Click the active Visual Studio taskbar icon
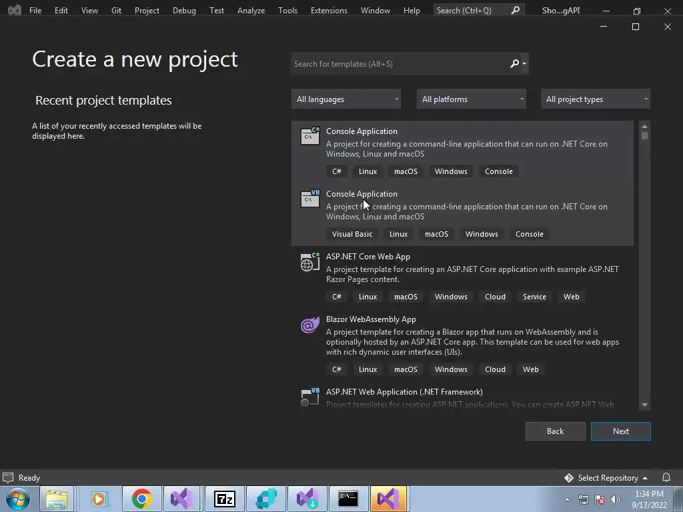 coord(389,499)
